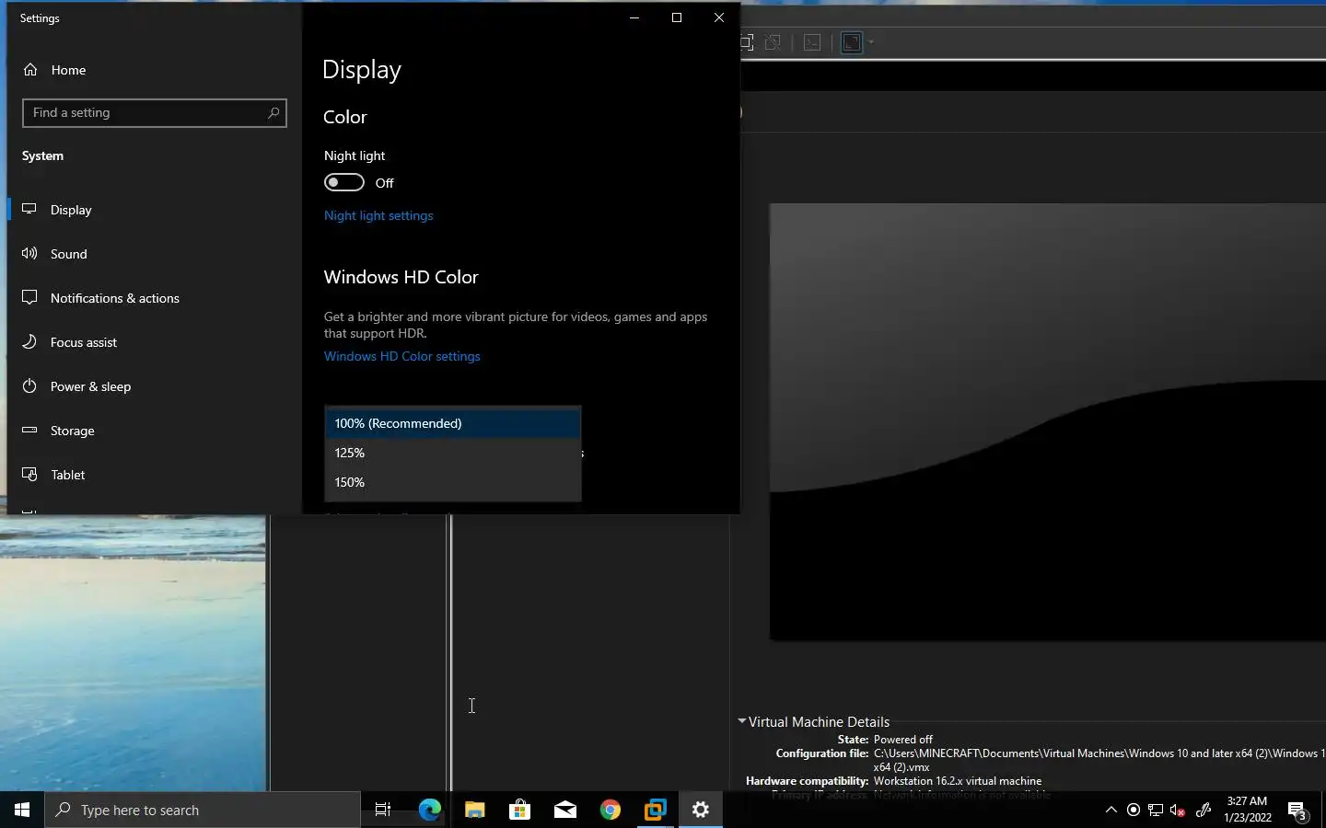The image size is (1326, 828).
Task: Open stretch guest dropdown arrow in VMware
Action: 870,42
